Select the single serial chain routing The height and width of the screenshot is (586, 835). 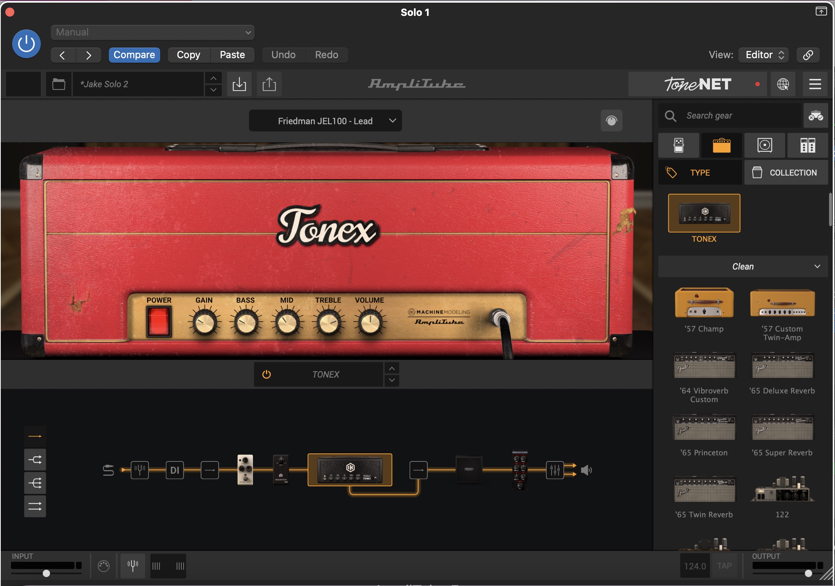point(35,436)
